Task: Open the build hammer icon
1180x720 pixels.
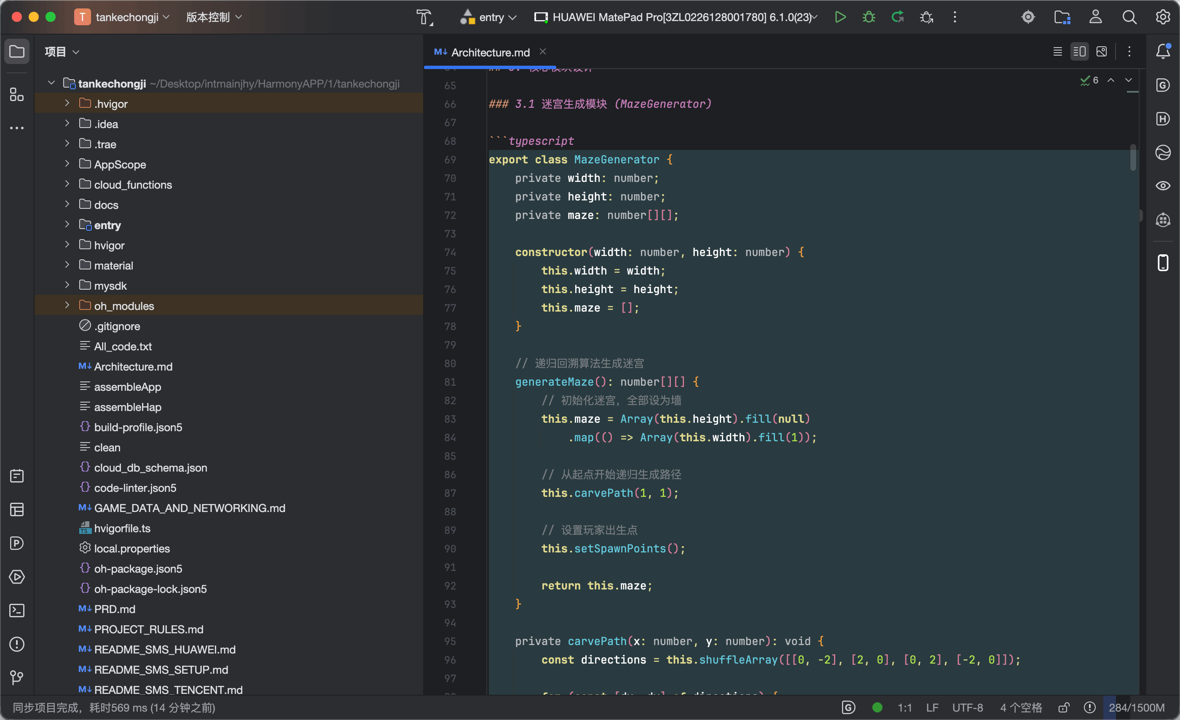Action: [x=424, y=17]
